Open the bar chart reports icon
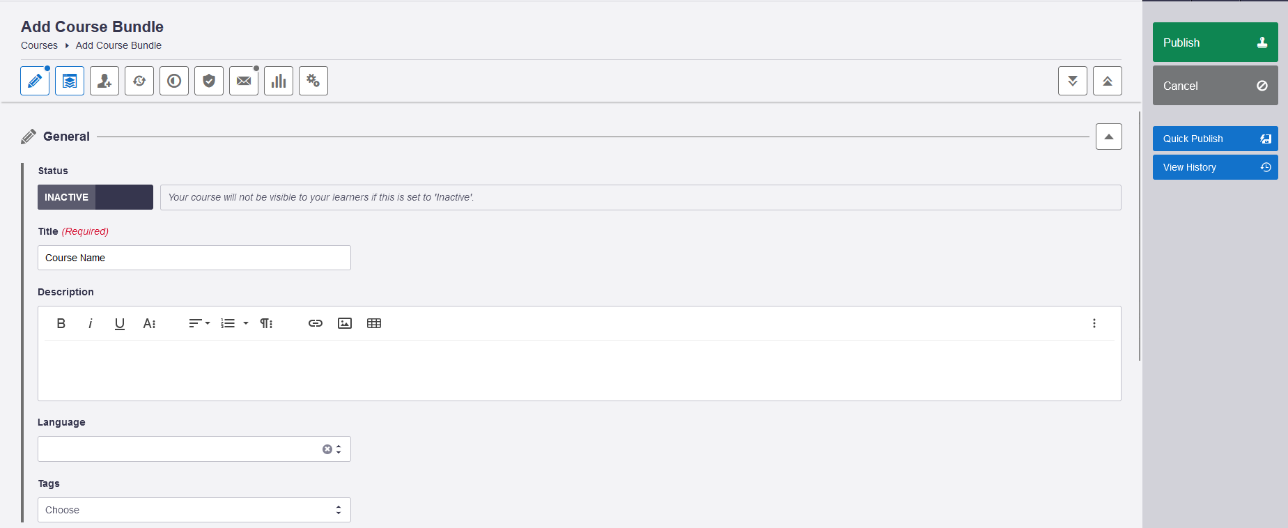Screen dimensions: 1288x528 [279, 81]
